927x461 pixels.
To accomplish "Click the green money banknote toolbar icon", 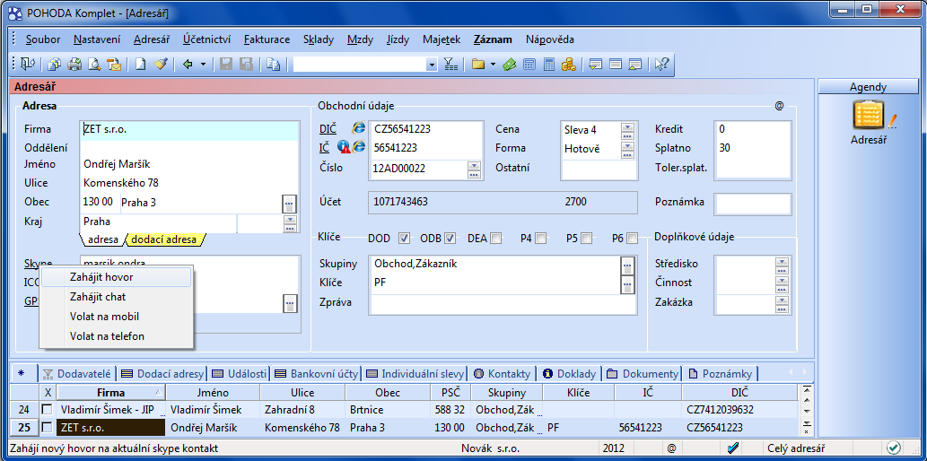I will click(510, 65).
